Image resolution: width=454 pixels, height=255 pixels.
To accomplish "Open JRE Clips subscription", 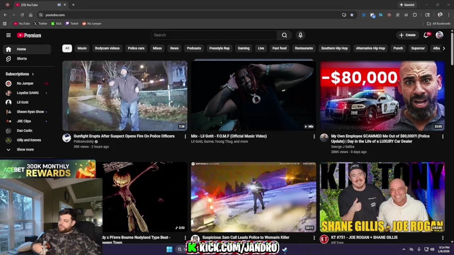I will click(x=27, y=121).
